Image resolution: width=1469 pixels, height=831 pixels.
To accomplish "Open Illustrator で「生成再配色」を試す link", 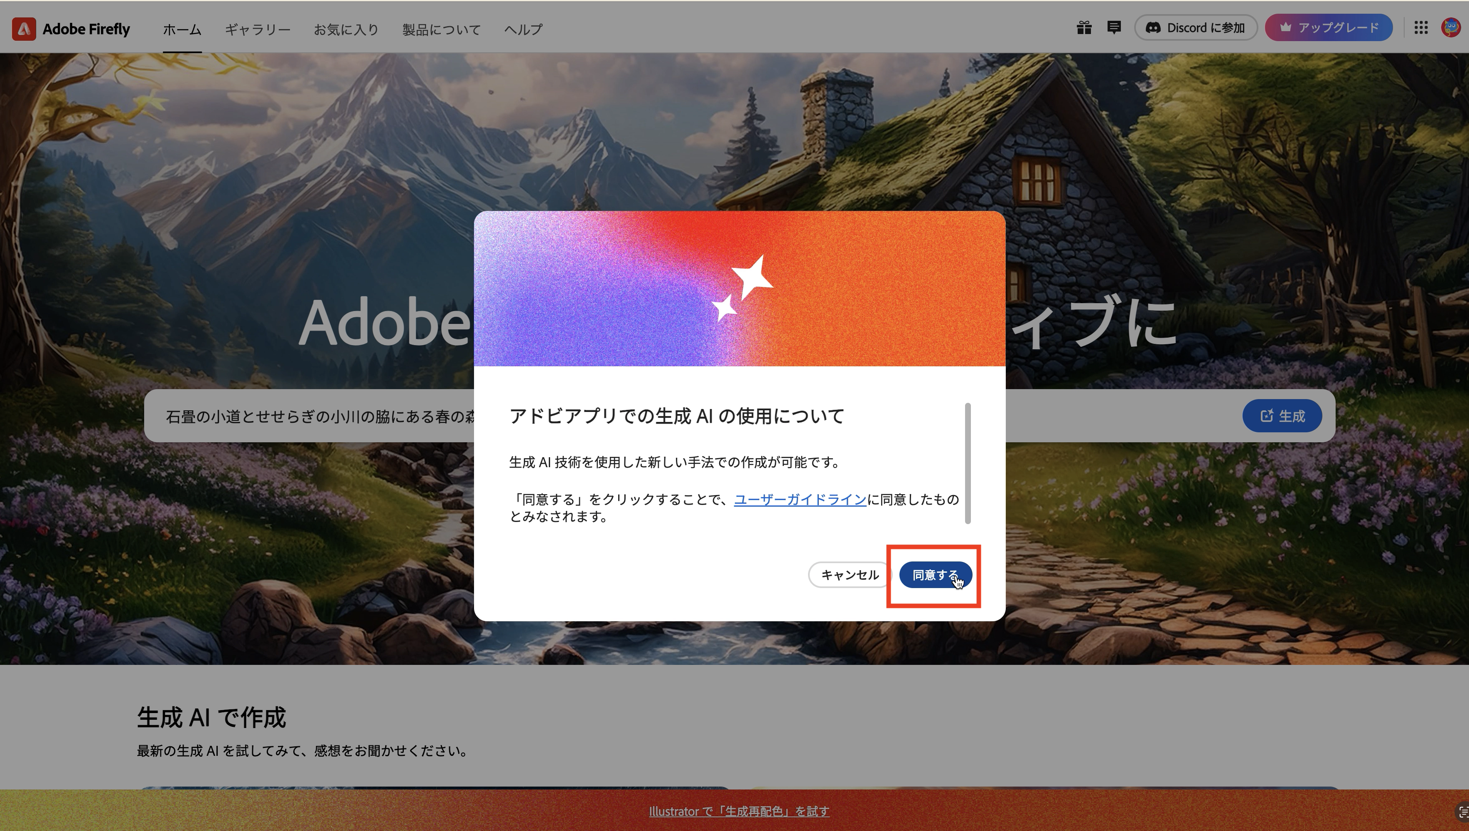I will coord(739,811).
